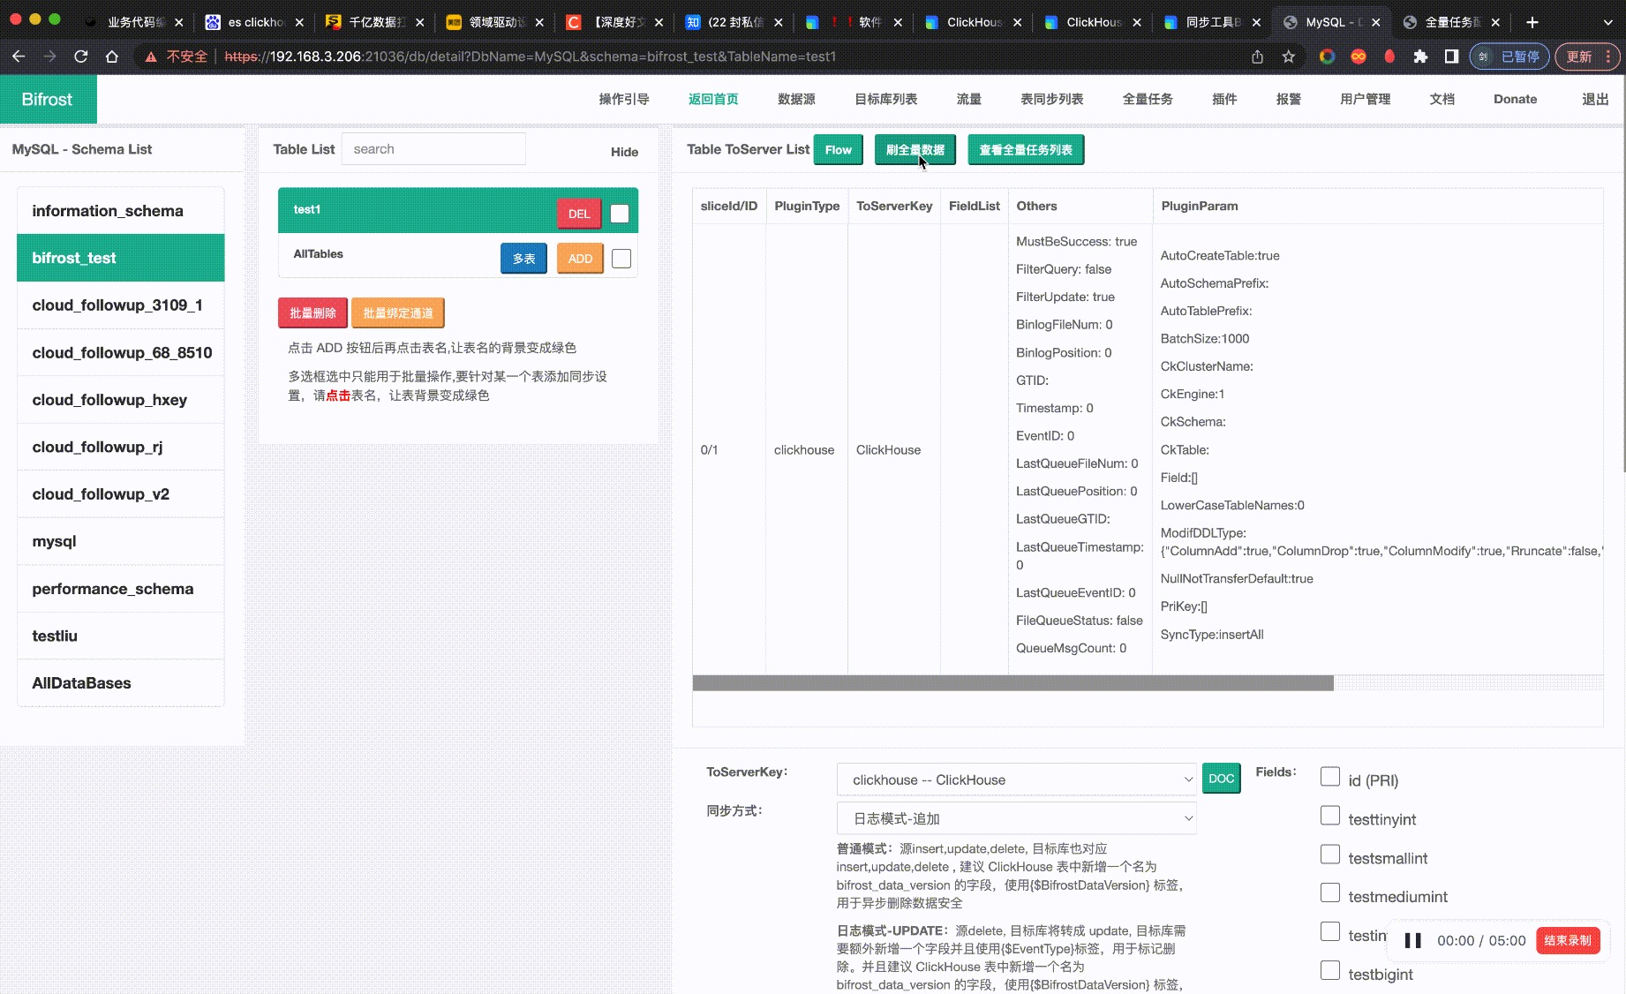Pause the screen recording
This screenshot has height=994, width=1626.
tap(1412, 940)
